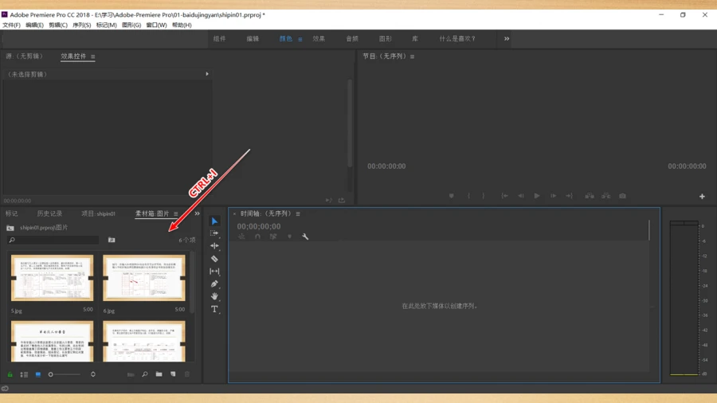Go to In point in program monitor
The width and height of the screenshot is (717, 403).
coord(504,196)
